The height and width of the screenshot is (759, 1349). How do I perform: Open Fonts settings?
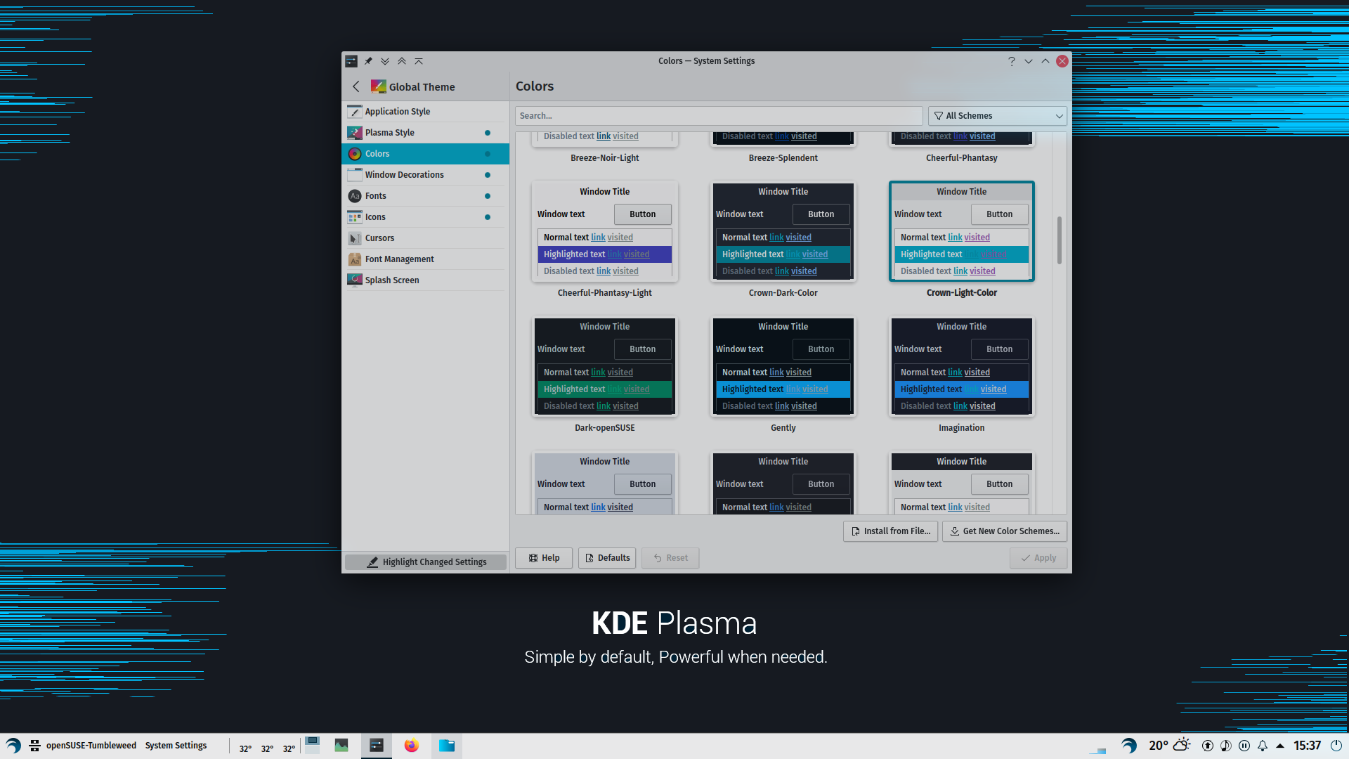coord(426,196)
